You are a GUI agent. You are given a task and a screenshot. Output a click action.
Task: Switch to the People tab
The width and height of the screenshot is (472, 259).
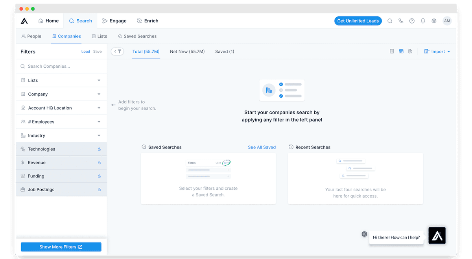pyautogui.click(x=31, y=36)
